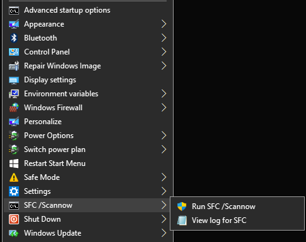
Task: Click the red Shut Down power icon
Action: click(x=14, y=219)
